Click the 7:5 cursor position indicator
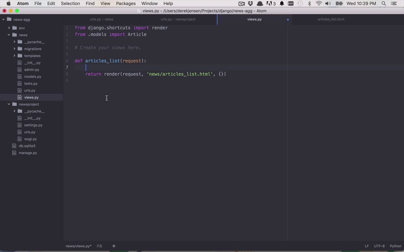This screenshot has height=252, width=404. click(99, 246)
